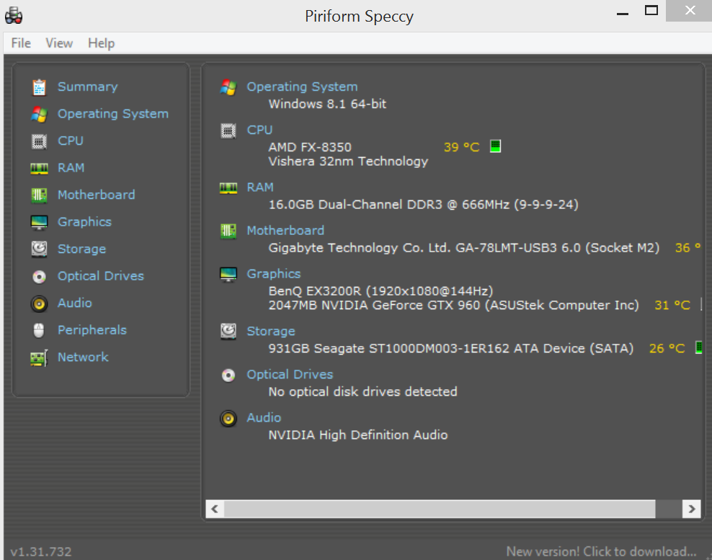
Task: Click the 26 °C storage temperature value
Action: [667, 348]
